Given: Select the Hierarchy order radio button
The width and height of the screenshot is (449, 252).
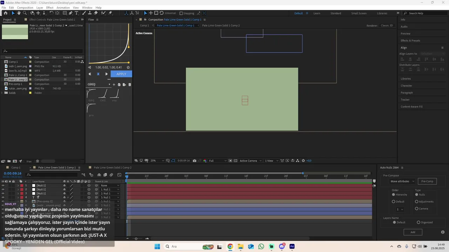Looking at the screenshot, I should (394, 195).
